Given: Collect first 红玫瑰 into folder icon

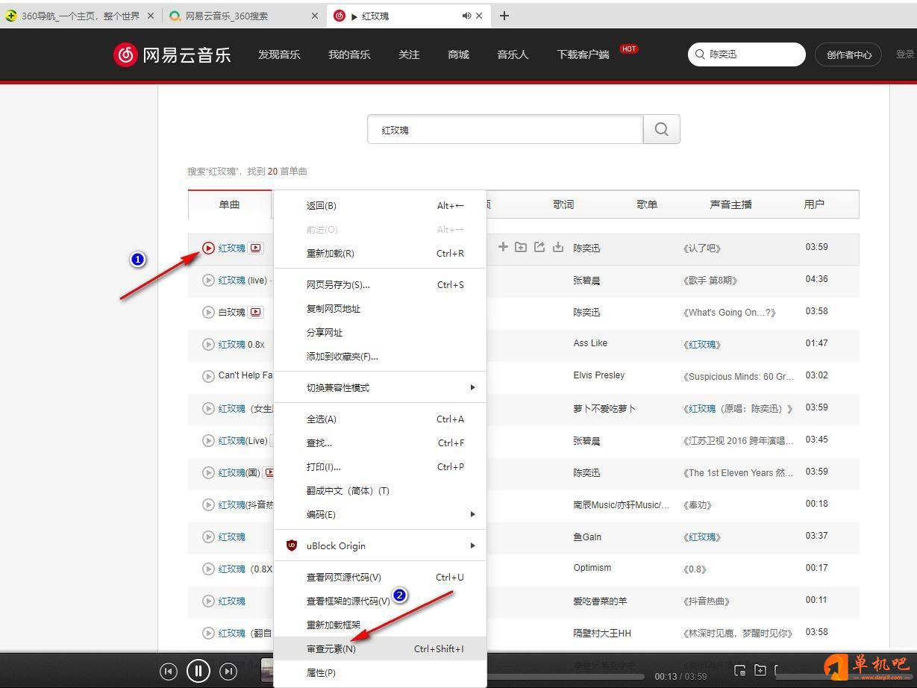Looking at the screenshot, I should click(x=521, y=247).
